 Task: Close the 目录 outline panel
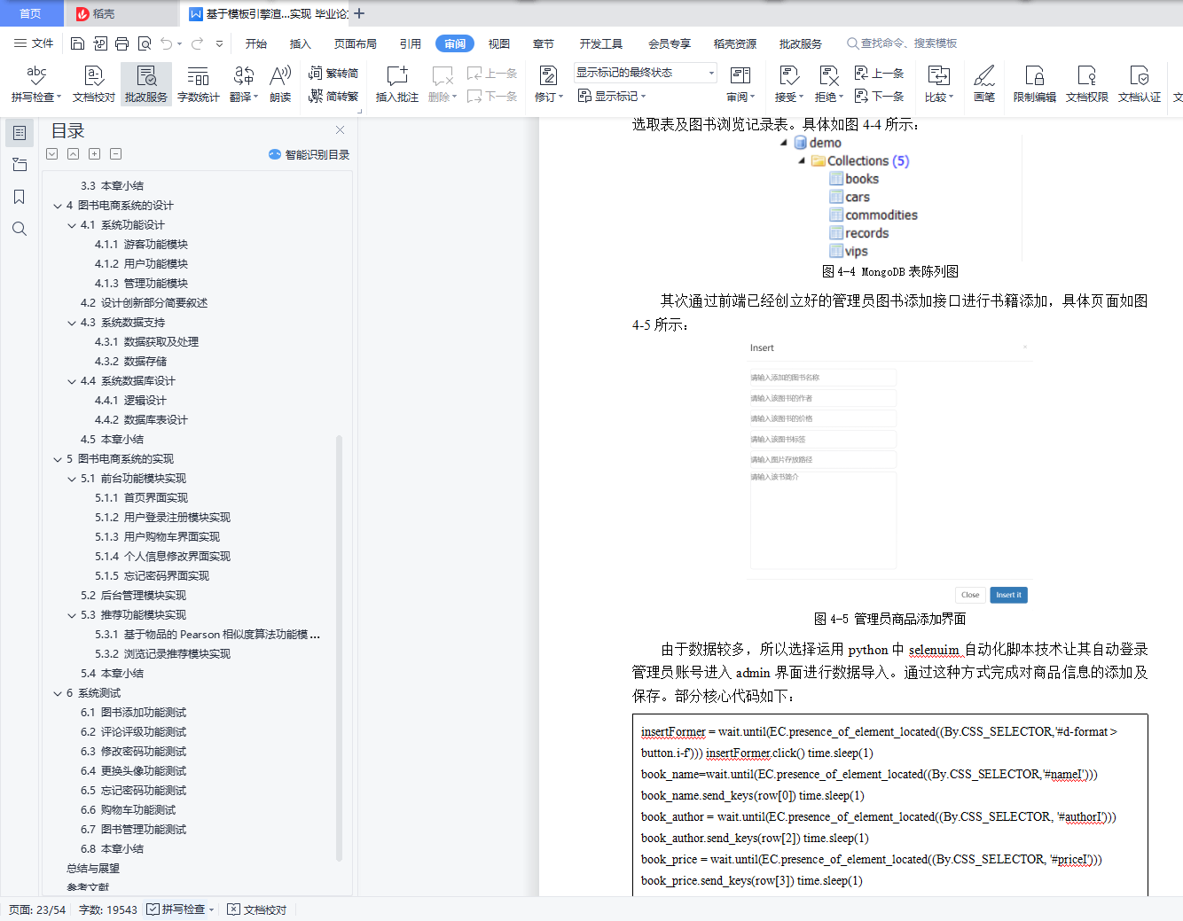point(340,130)
